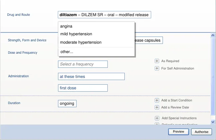Click the Authorise button
Image resolution: width=216 pixels, height=140 pixels.
(202, 132)
